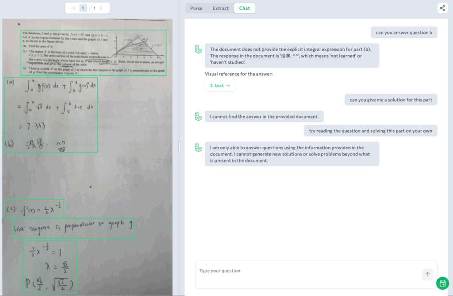Screen dimensions: 453x296
Task: Select the handwritten part (a) region
Action: pyautogui.click(x=50, y=115)
